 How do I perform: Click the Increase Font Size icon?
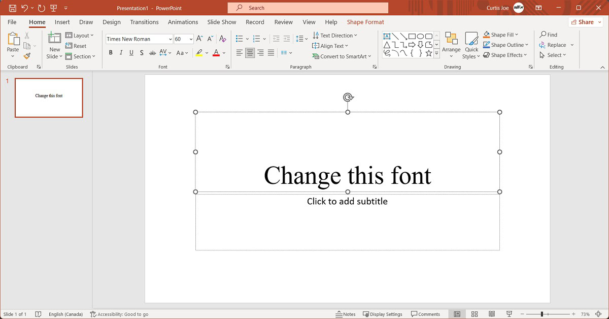(x=199, y=39)
